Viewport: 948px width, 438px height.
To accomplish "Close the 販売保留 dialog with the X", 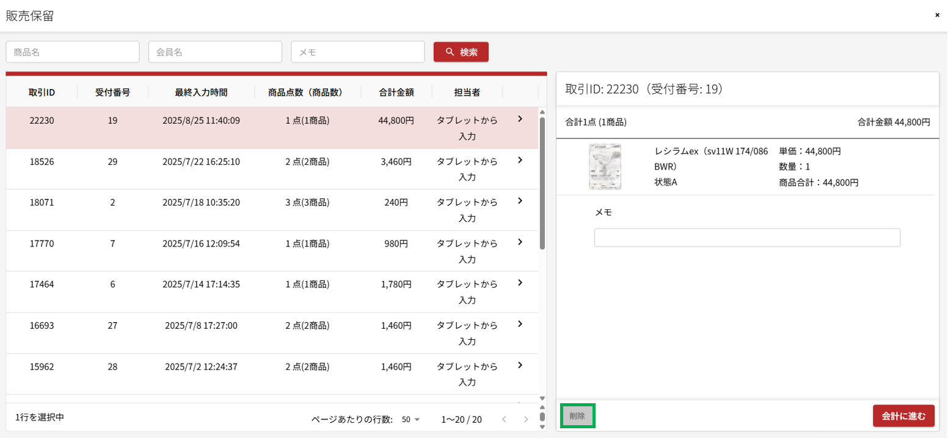I will pyautogui.click(x=937, y=15).
